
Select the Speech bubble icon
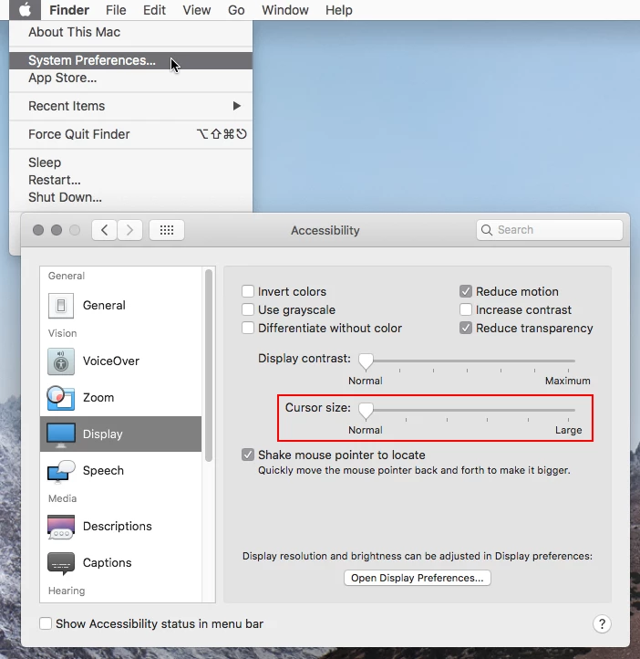click(61, 471)
